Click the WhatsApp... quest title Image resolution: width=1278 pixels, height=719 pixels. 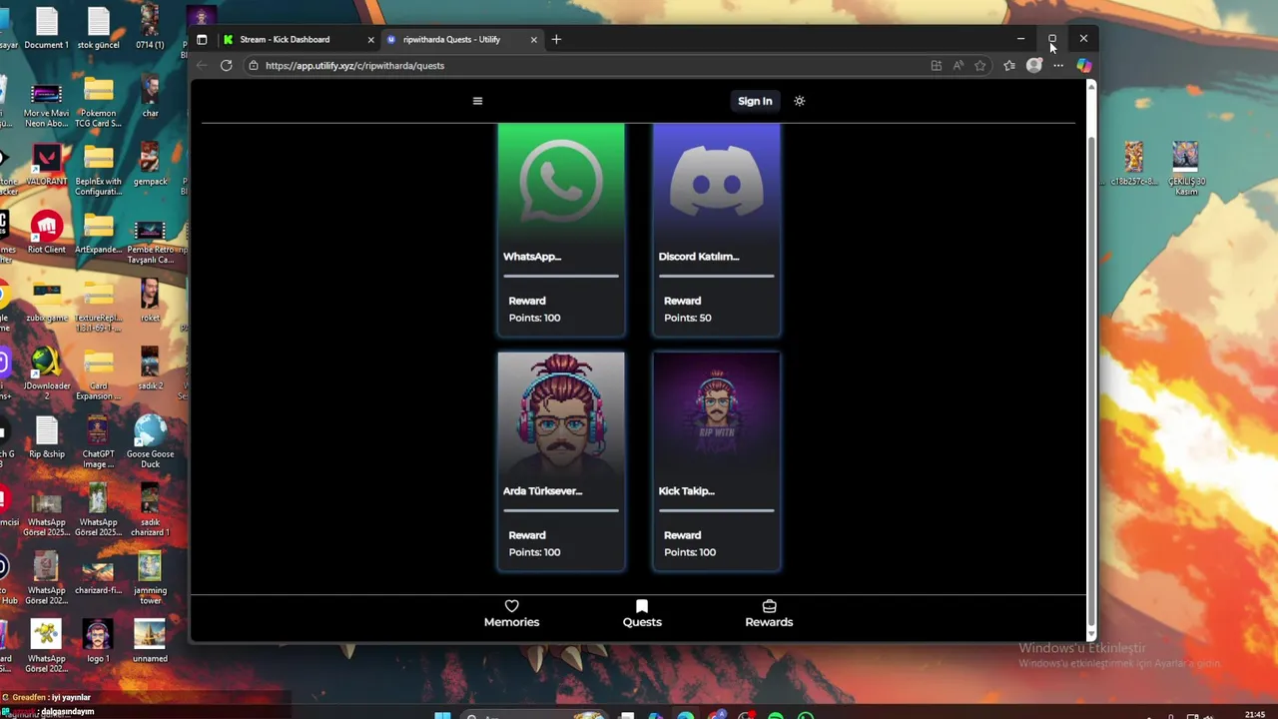tap(532, 257)
